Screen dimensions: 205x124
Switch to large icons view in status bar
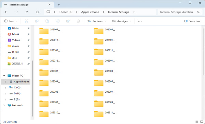coord(202,122)
